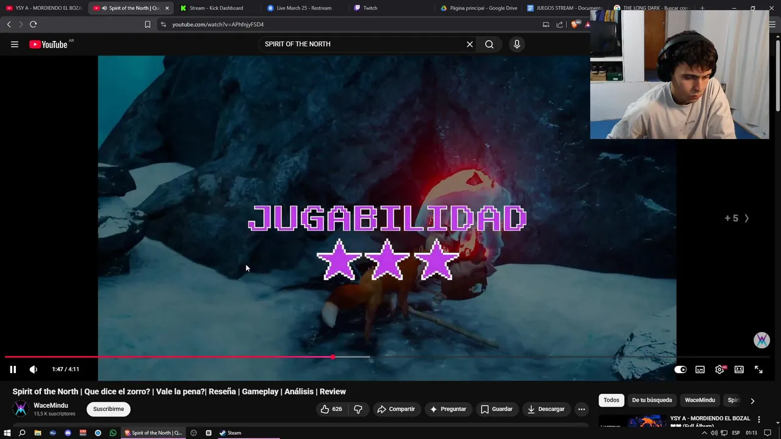The width and height of the screenshot is (781, 439).
Task: Click the Compartir button
Action: pos(396,409)
